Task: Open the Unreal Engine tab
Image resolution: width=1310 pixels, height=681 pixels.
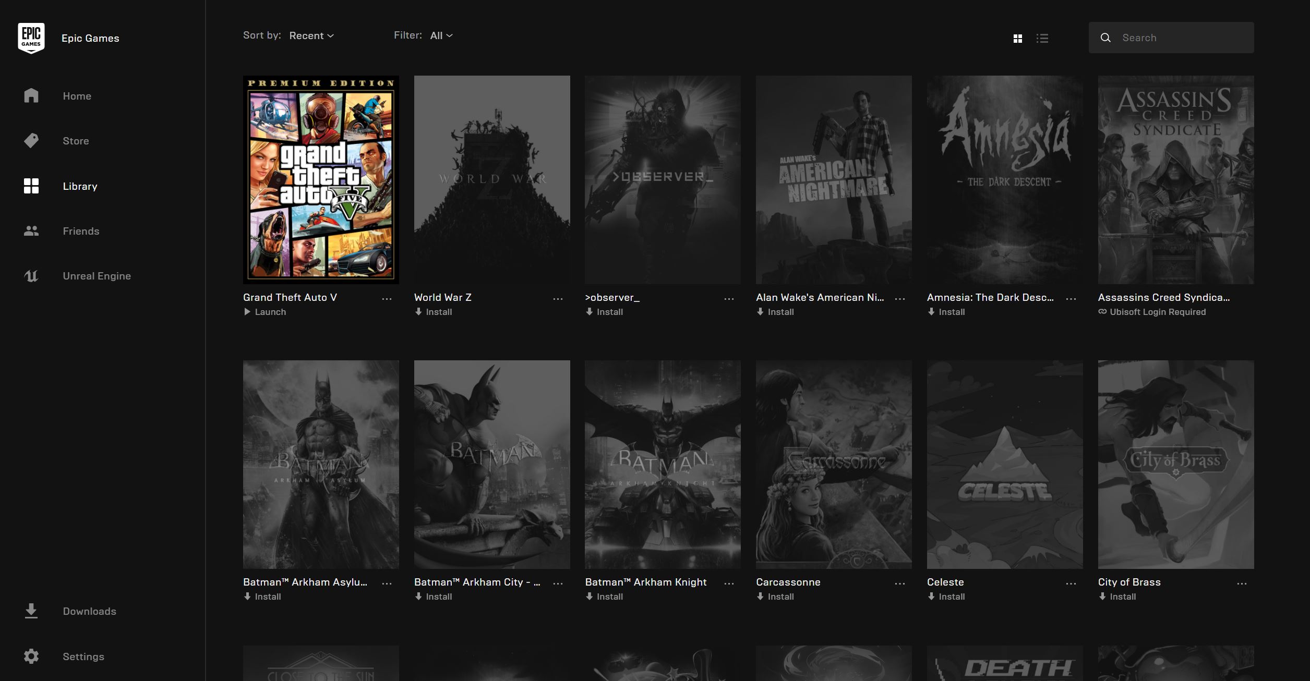Action: pyautogui.click(x=97, y=276)
